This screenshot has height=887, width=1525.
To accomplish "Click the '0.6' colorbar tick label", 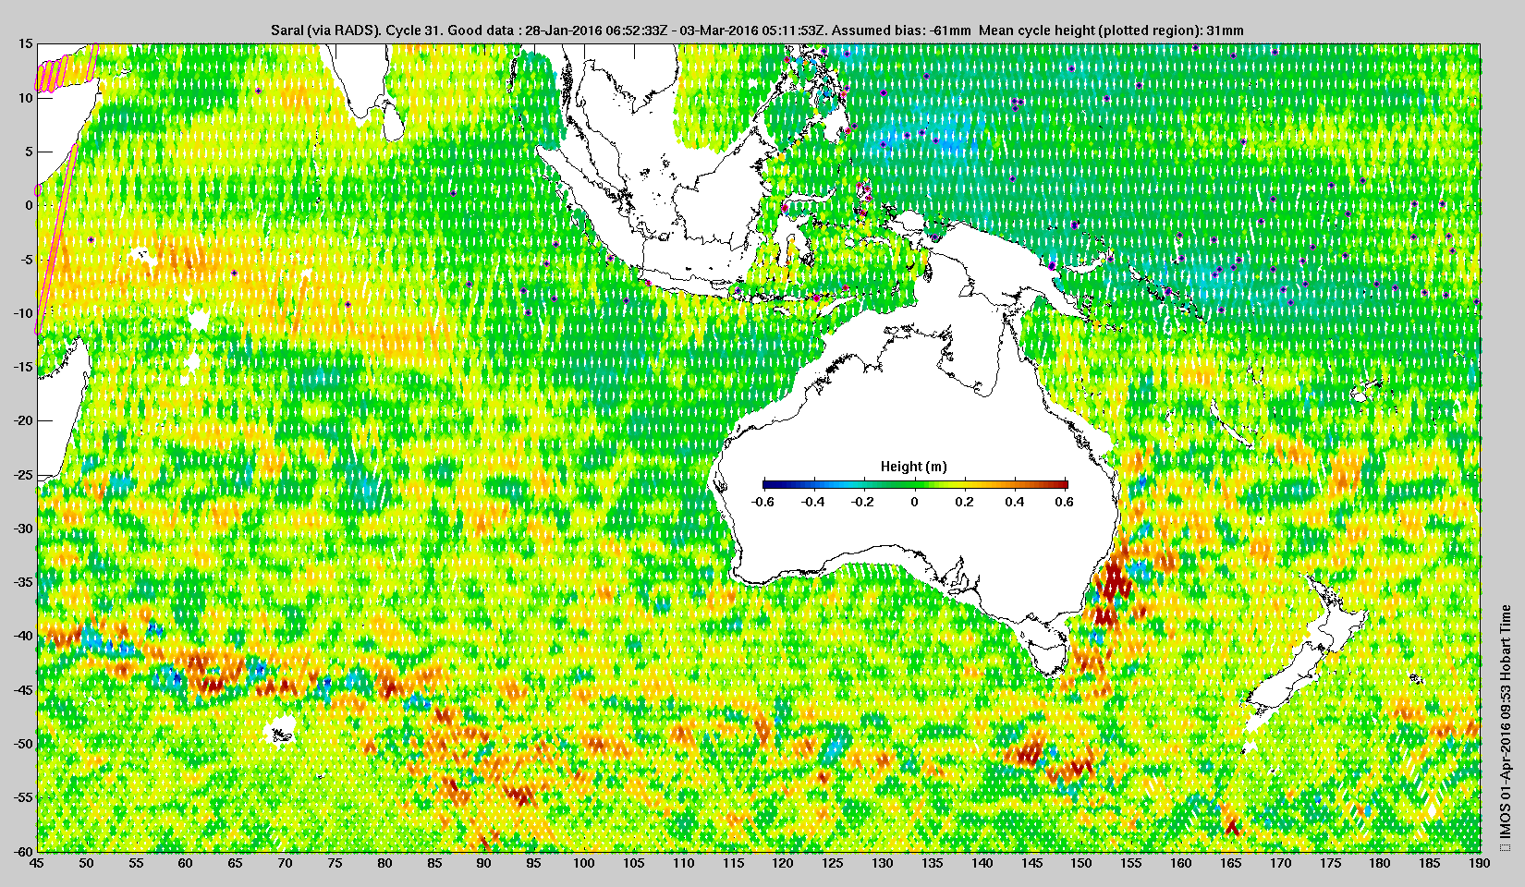I will [x=1065, y=503].
